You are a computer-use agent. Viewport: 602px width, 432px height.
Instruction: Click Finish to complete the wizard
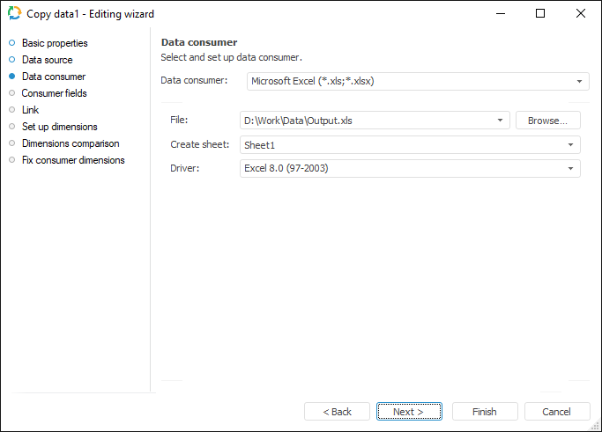485,412
